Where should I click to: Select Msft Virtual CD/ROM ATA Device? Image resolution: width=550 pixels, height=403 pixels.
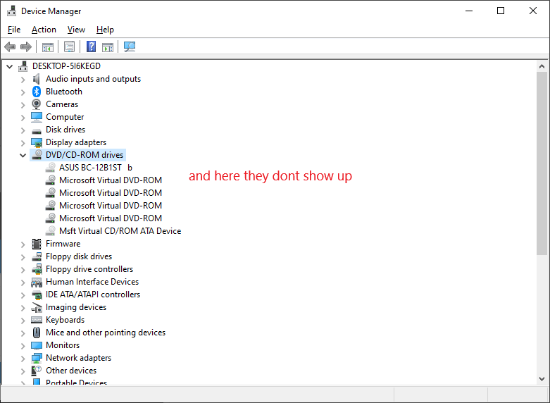pos(120,231)
